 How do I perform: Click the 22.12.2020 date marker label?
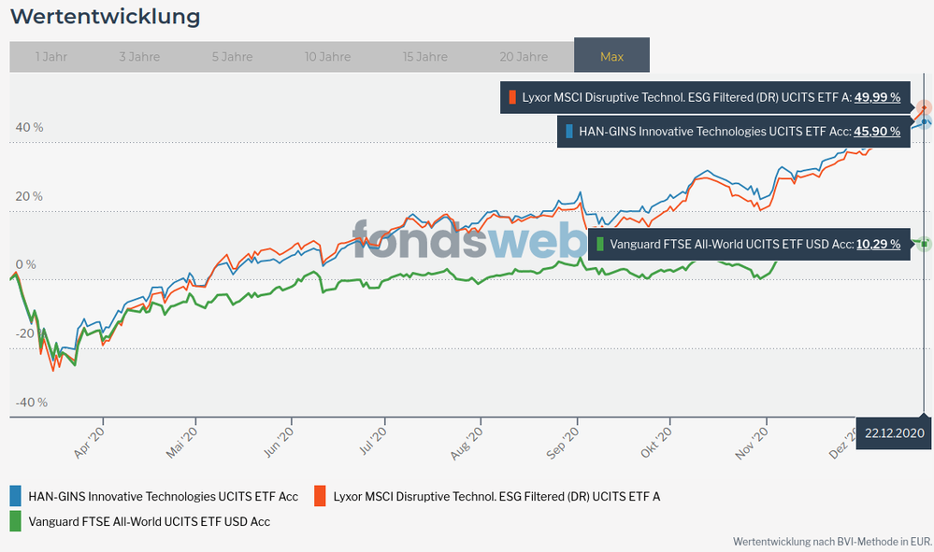click(894, 433)
